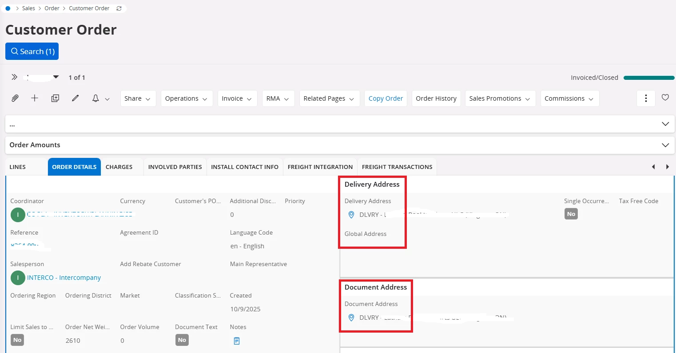
Task: Open the Commissions dropdown
Action: click(570, 98)
